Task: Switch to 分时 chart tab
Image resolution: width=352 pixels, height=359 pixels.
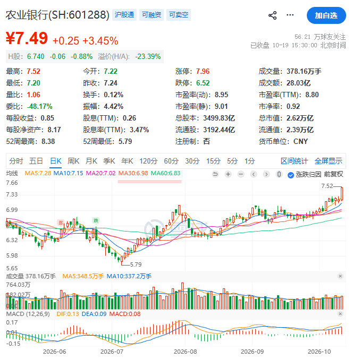Action: pos(16,161)
